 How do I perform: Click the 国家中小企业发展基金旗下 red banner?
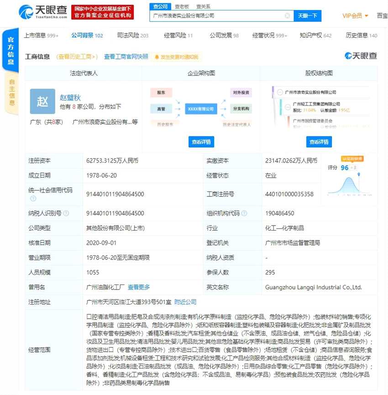coord(102,12)
